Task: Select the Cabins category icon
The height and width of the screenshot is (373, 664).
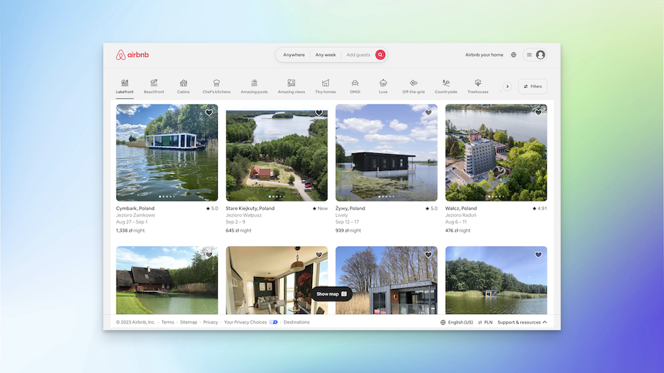Action: [183, 83]
